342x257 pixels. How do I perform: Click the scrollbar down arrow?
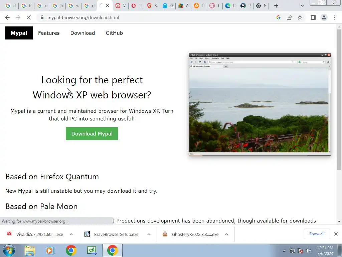pyautogui.click(x=339, y=222)
